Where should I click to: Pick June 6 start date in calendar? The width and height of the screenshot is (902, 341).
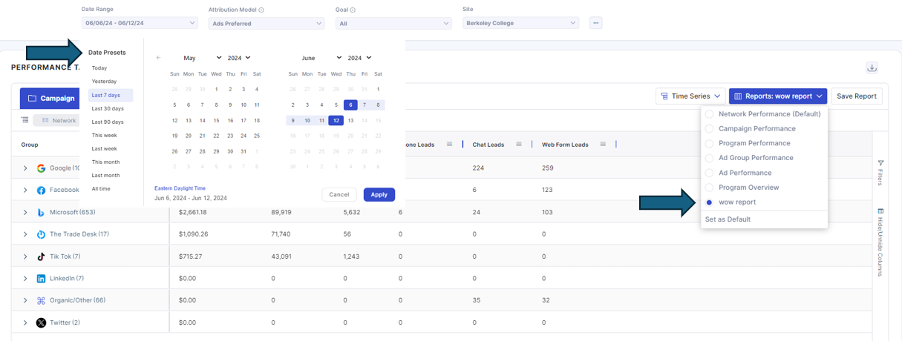350,105
